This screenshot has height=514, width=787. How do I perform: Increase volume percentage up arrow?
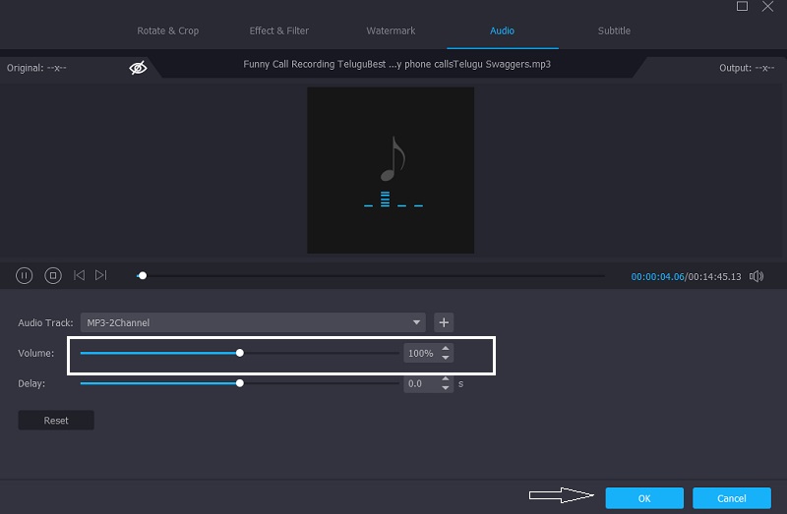coord(446,349)
